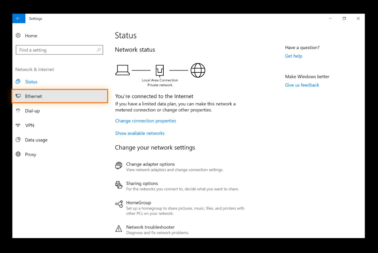Image resolution: width=378 pixels, height=253 pixels.
Task: Open Proxy settings
Action: [30, 154]
